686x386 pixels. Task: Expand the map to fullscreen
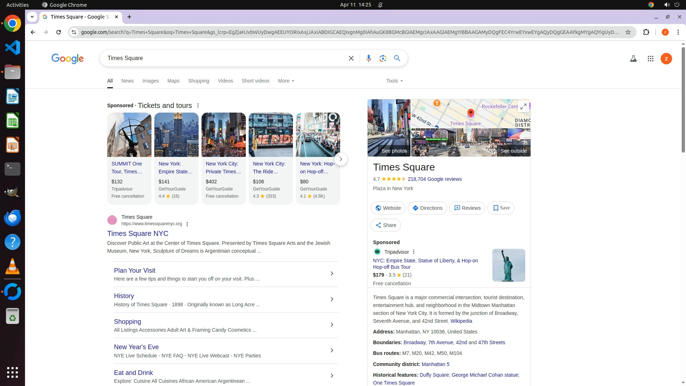coord(523,107)
